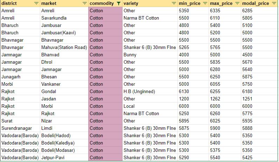Click the Surendranagar district cell

(x=16, y=128)
